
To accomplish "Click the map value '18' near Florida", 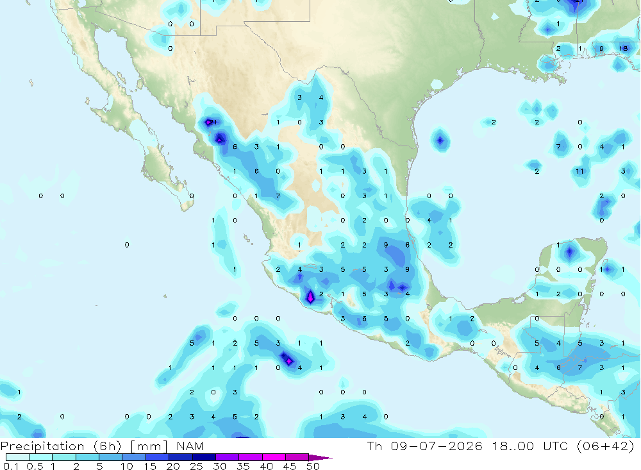I will (623, 48).
